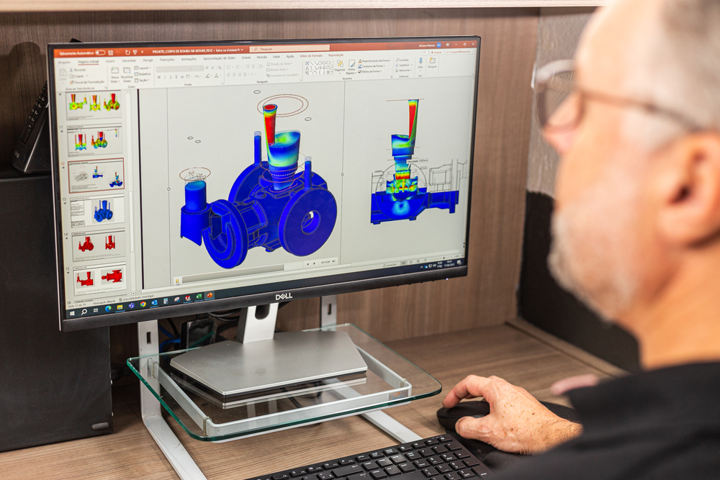Open the Ajuda tab
The height and width of the screenshot is (480, 720).
289,56
